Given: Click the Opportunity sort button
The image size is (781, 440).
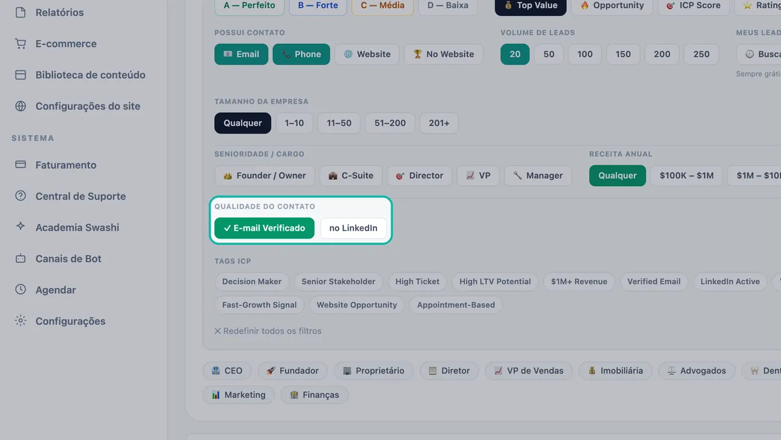Looking at the screenshot, I should click(x=612, y=5).
